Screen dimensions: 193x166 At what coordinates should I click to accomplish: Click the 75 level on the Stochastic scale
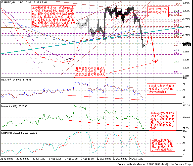coord(184,137)
